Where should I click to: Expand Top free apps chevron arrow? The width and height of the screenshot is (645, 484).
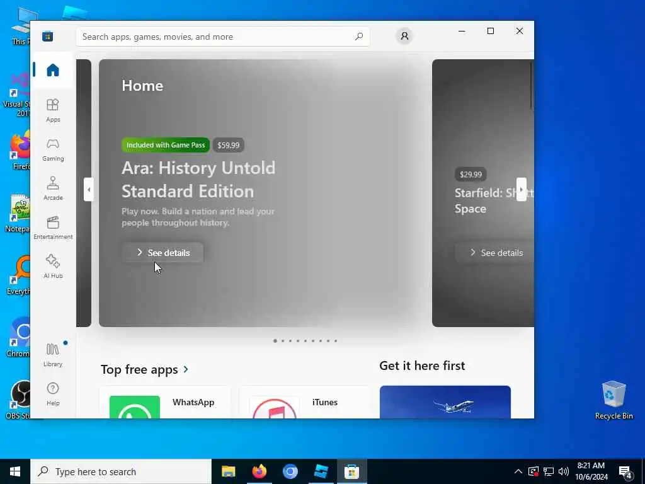(186, 369)
